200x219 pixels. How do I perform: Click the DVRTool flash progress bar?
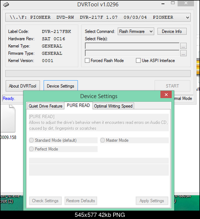click(98, 74)
